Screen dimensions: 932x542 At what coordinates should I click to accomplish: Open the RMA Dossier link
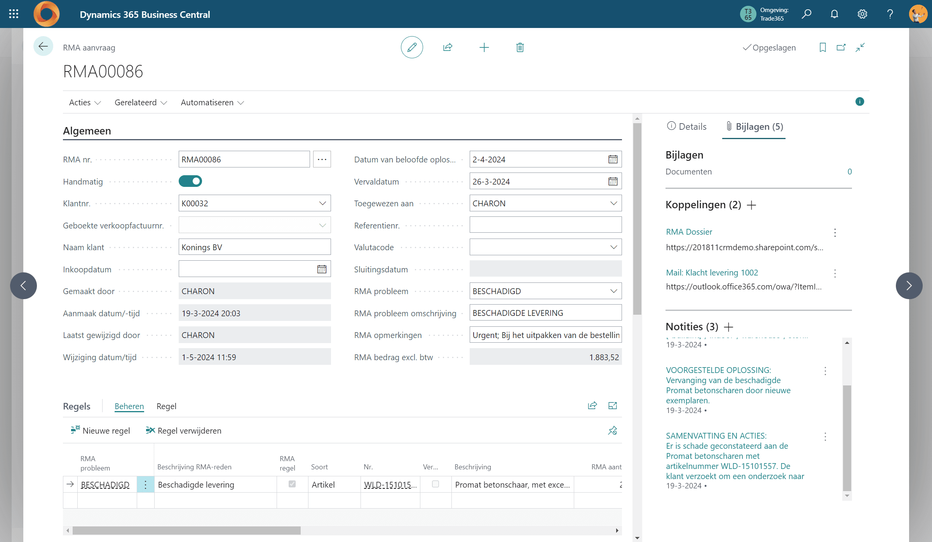[689, 232]
